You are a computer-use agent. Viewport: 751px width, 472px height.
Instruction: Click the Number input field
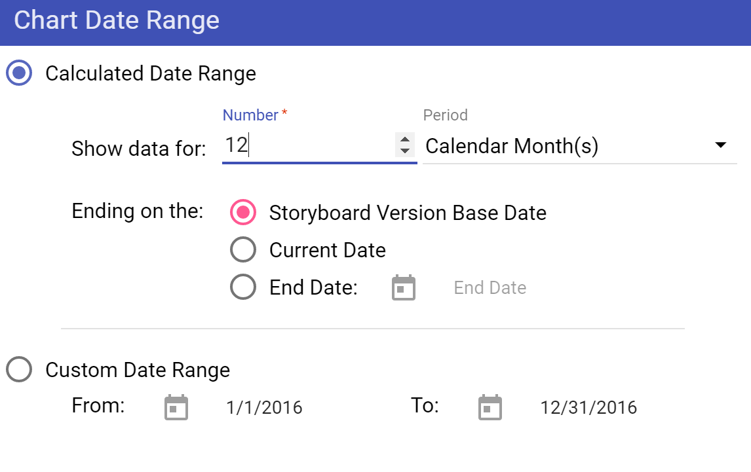[x=307, y=146]
